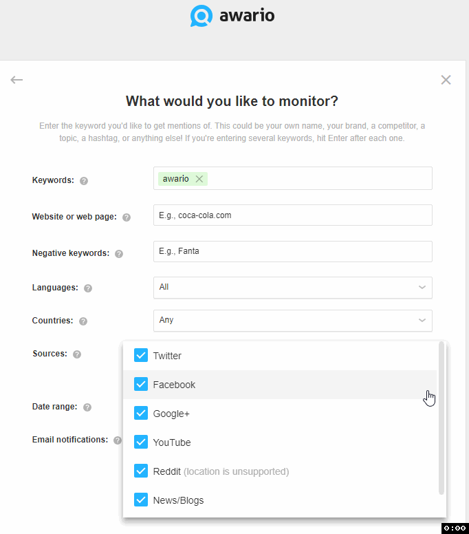Close the monitoring setup dialog
The width and height of the screenshot is (469, 534).
446,80
